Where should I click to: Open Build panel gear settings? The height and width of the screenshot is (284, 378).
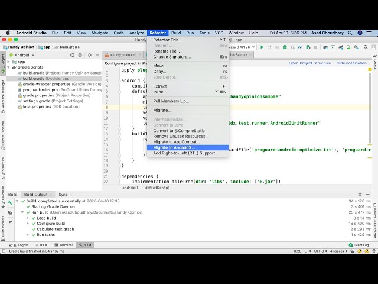pos(360,195)
